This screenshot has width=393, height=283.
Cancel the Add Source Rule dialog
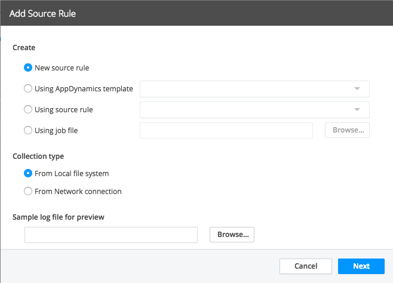[306, 266]
